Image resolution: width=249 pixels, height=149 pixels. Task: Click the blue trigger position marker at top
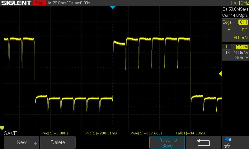[x=113, y=7]
